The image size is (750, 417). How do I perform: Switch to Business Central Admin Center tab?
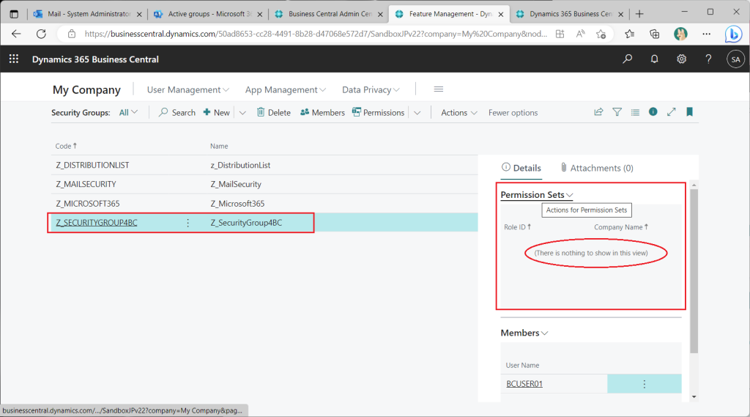(328, 14)
